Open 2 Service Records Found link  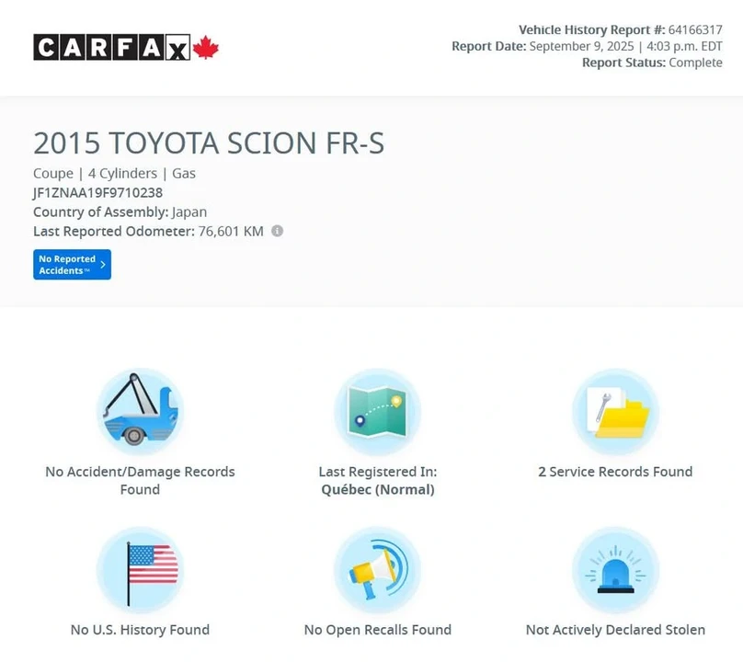[615, 472]
